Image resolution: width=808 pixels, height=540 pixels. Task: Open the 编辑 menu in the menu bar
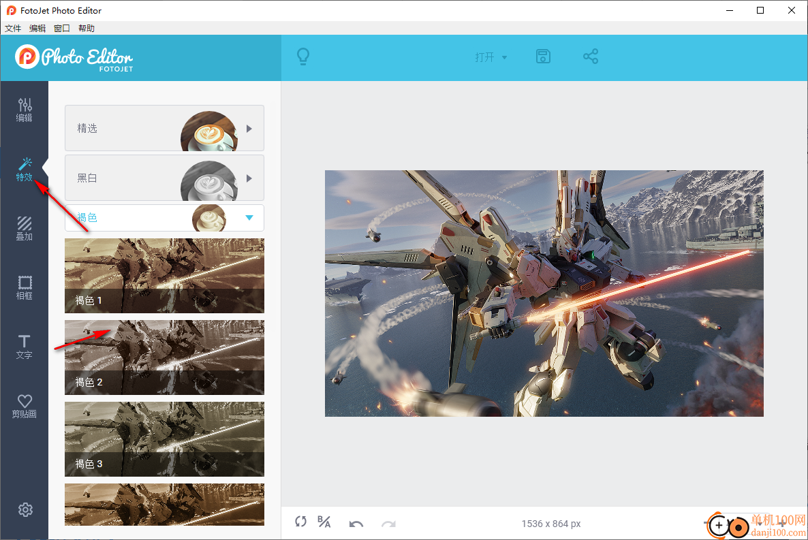pyautogui.click(x=37, y=29)
